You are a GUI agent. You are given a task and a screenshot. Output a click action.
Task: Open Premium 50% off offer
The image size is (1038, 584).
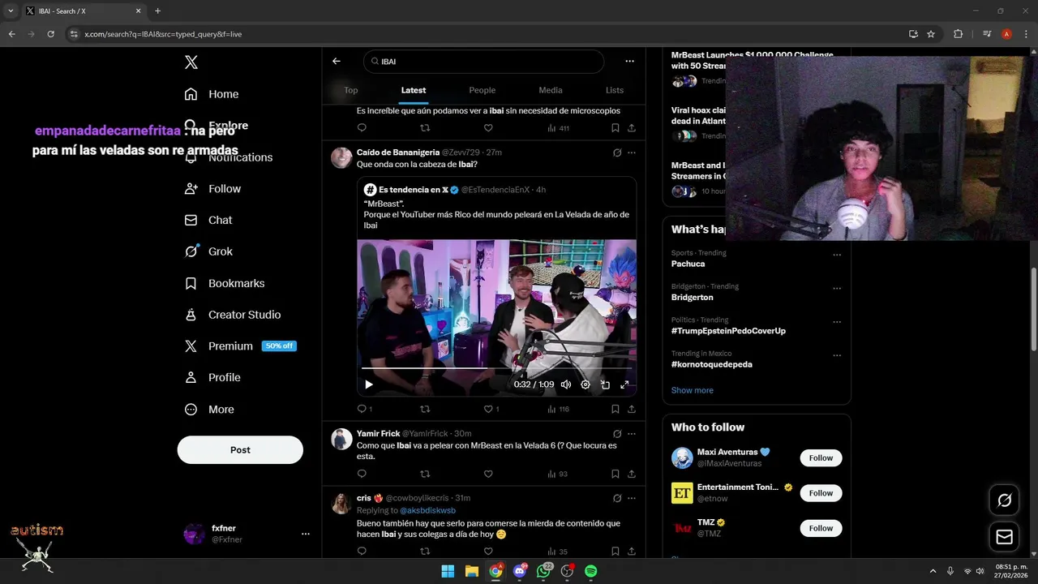click(x=240, y=346)
